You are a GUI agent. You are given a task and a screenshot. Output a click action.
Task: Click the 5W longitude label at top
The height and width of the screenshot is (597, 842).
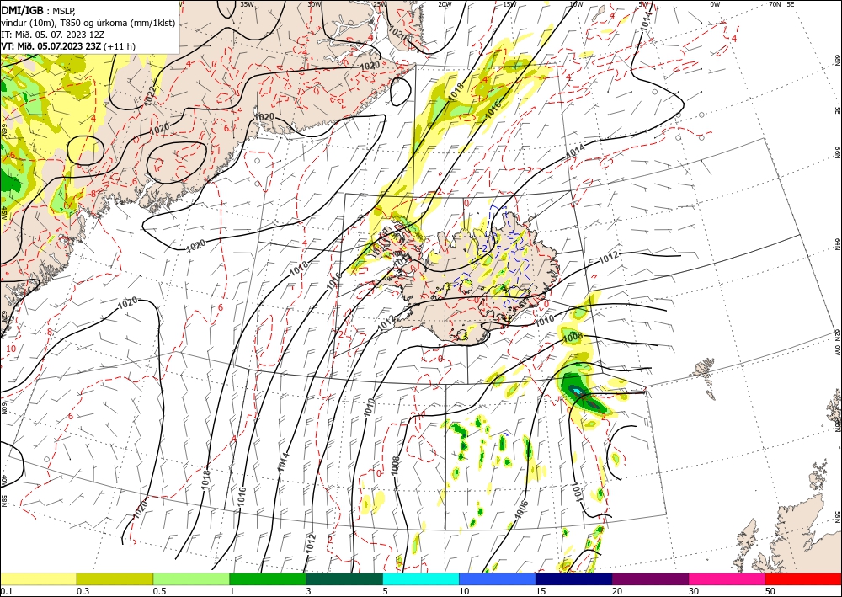(x=644, y=3)
